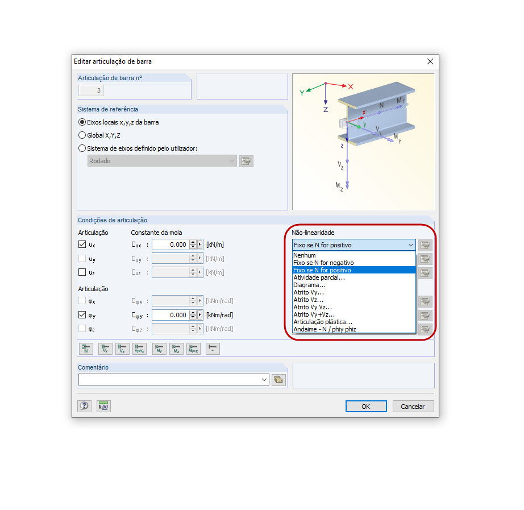Click edit nonlinearity icon in uy row
Image resolution: width=524 pixels, height=510 pixels.
[425, 259]
